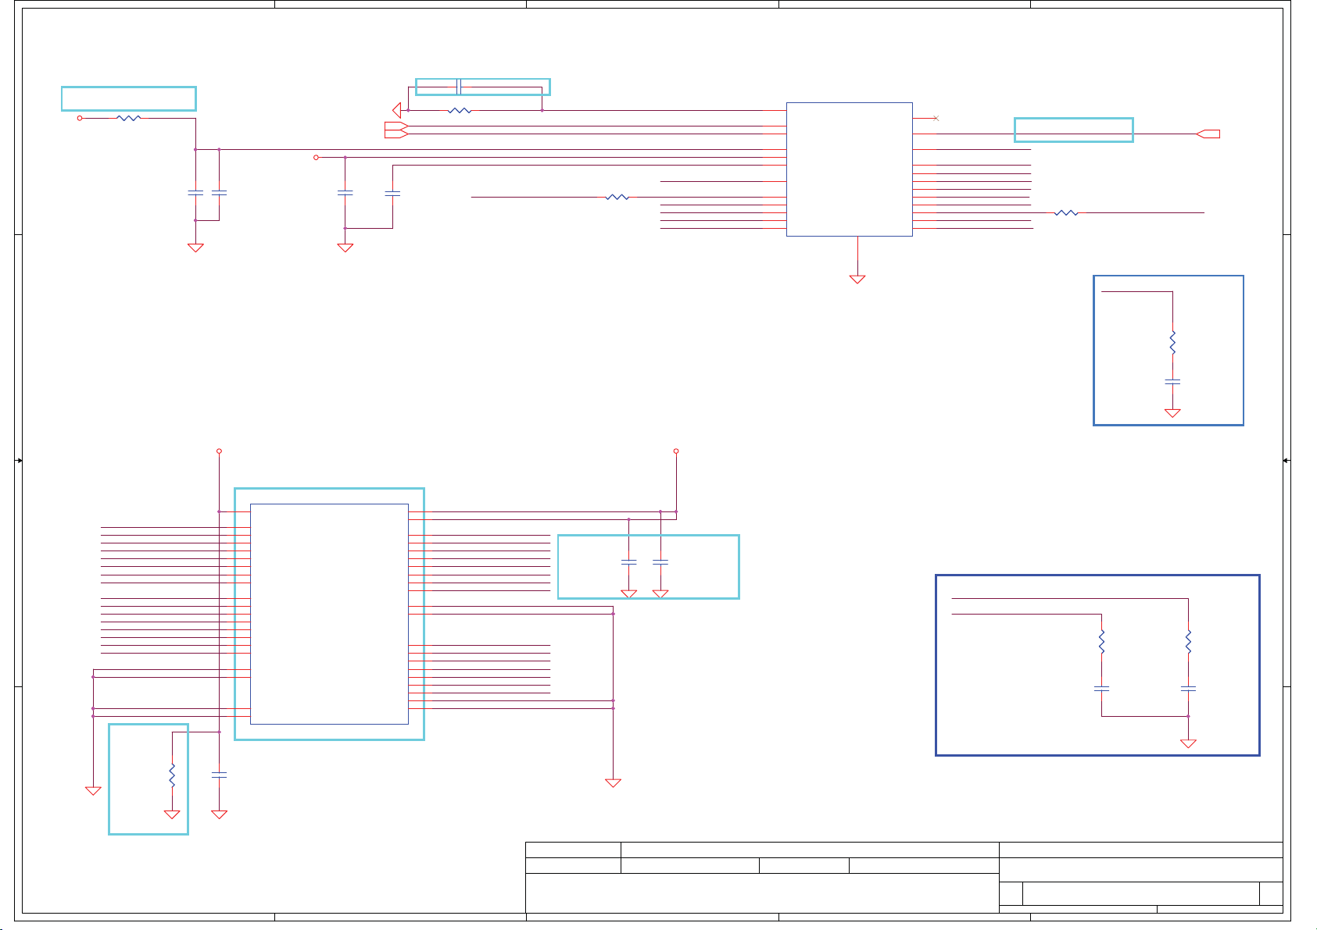
Task: Click the large IC block at top right
Action: (849, 169)
